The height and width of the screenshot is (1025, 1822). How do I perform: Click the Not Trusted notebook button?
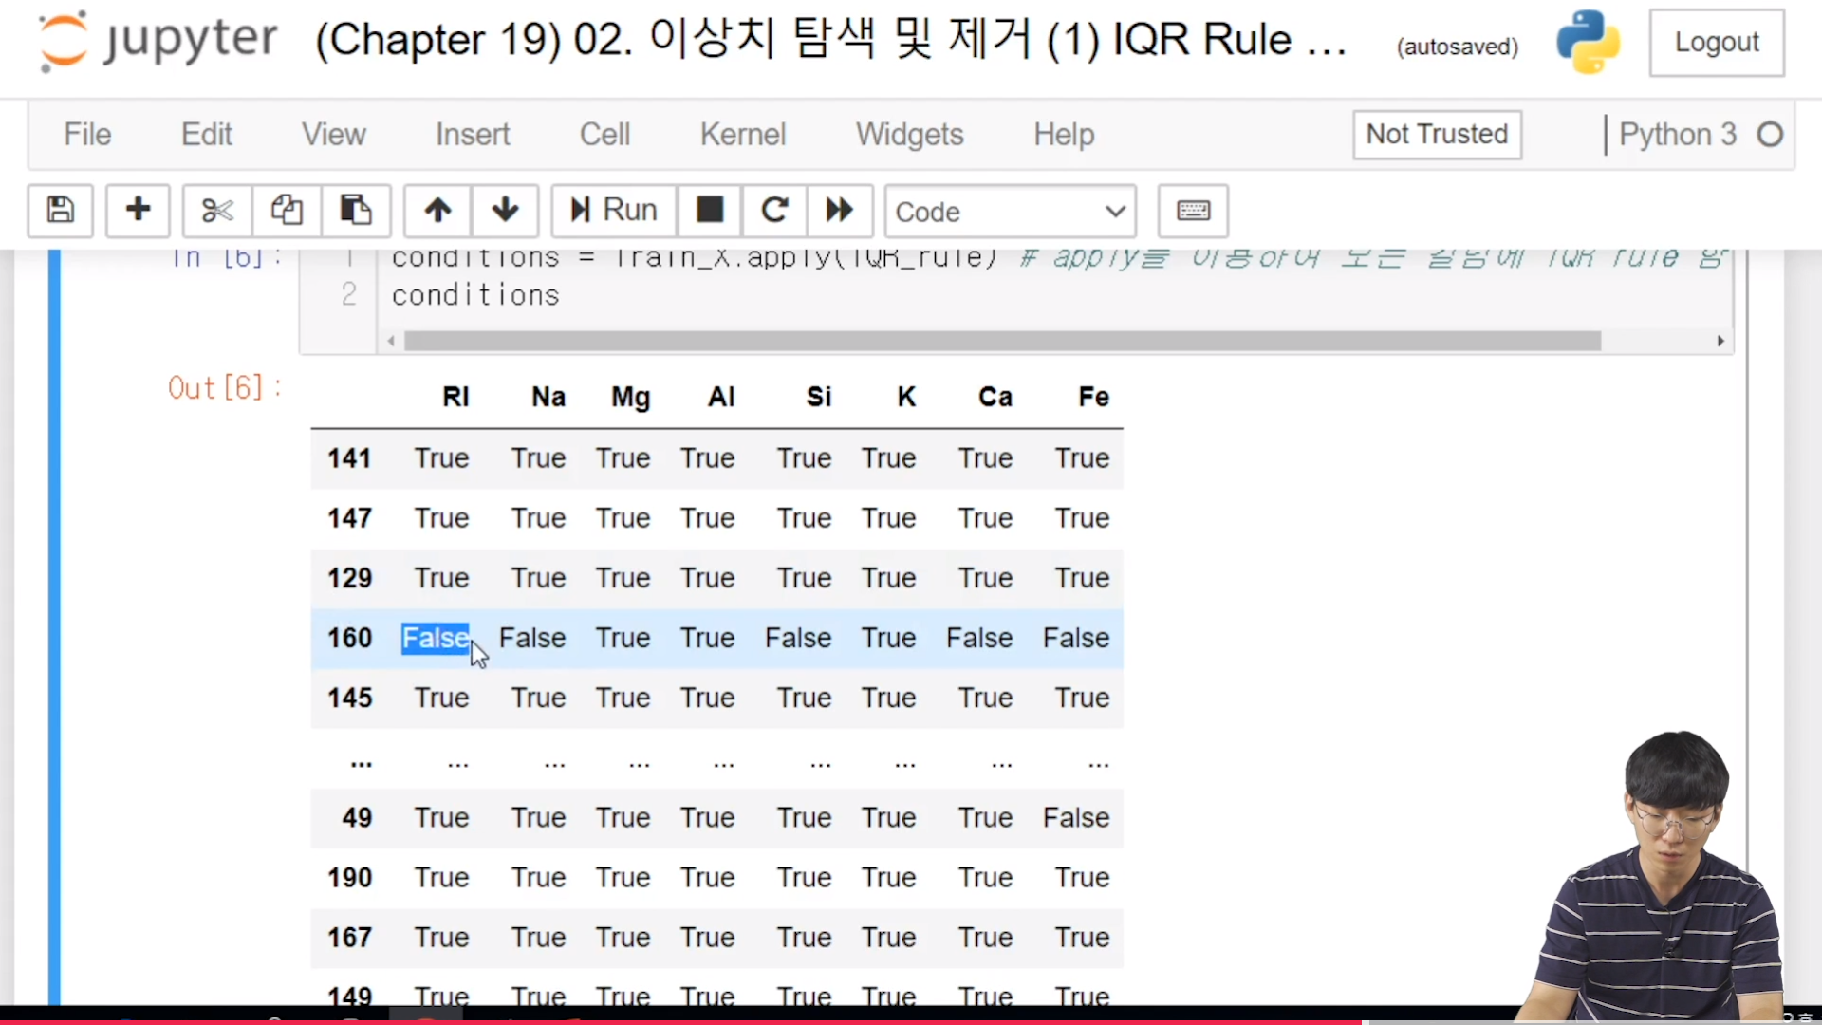pos(1437,135)
